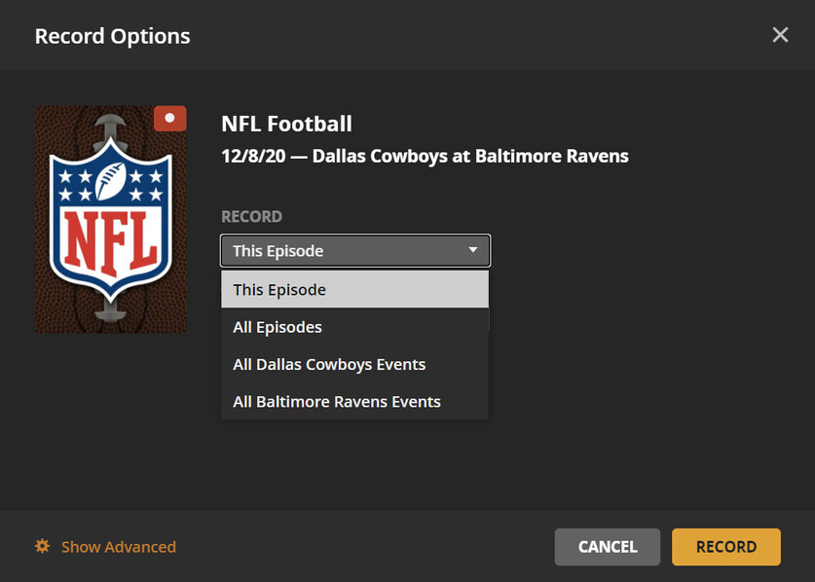The image size is (815, 582).
Task: Click the RECORD label above the dropdown
Action: [x=251, y=217]
